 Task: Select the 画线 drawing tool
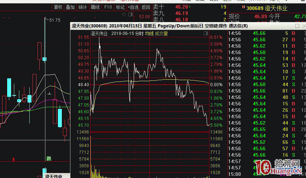coord(95,7)
